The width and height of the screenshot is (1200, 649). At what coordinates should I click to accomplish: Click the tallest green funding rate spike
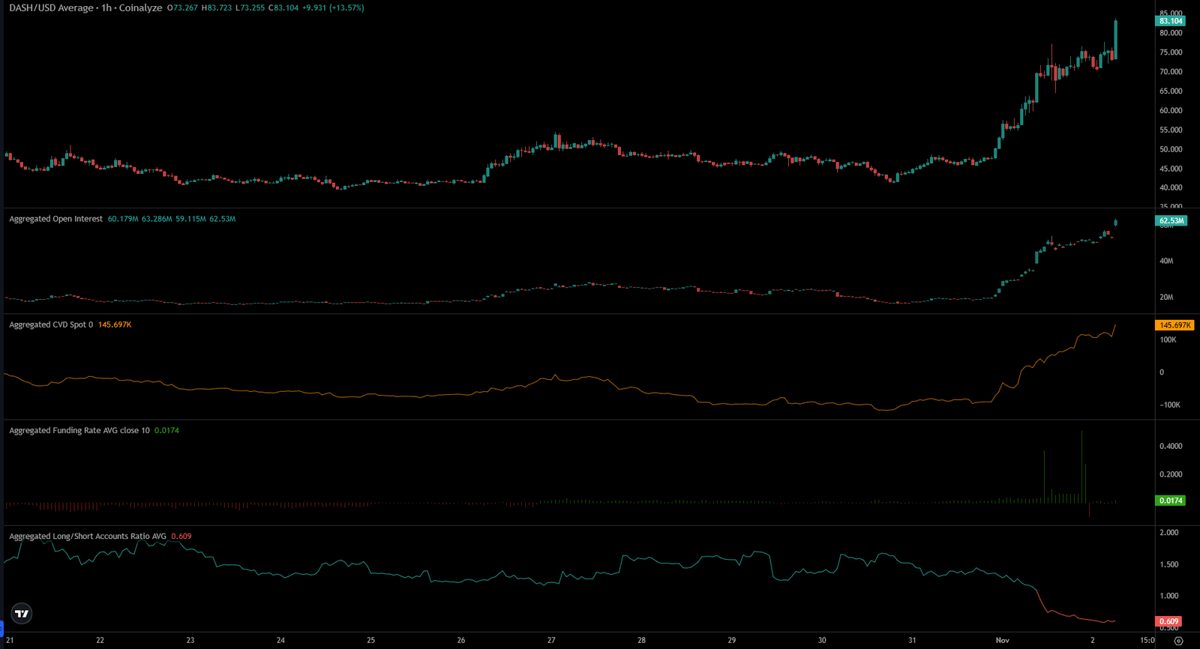[x=1081, y=466]
